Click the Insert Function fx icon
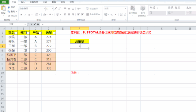Viewport: 196px width, 112px height. pos(38,24)
